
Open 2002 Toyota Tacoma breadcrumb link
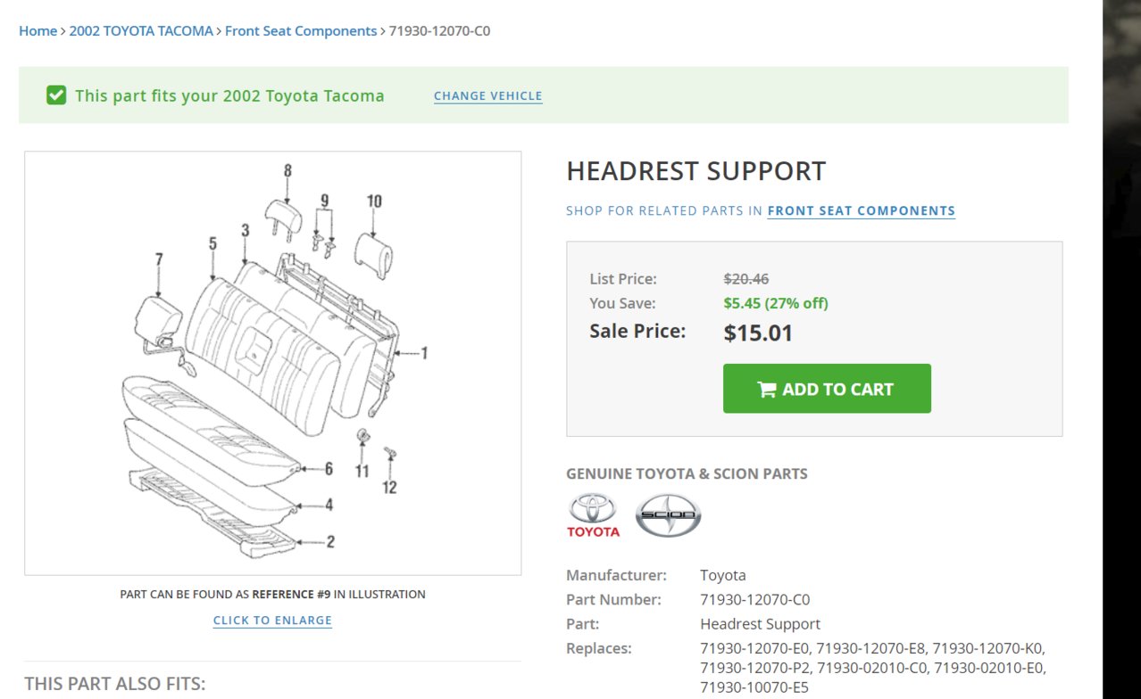pos(141,30)
